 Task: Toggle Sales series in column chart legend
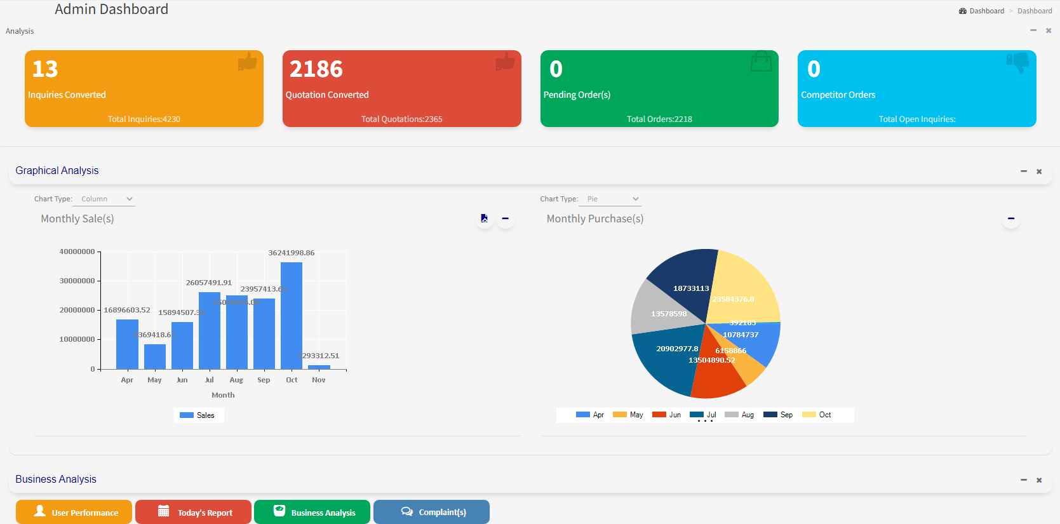tap(198, 415)
